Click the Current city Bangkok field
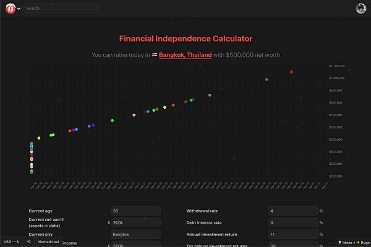Screen dimensions: 371x247 pyautogui.click(x=136, y=235)
